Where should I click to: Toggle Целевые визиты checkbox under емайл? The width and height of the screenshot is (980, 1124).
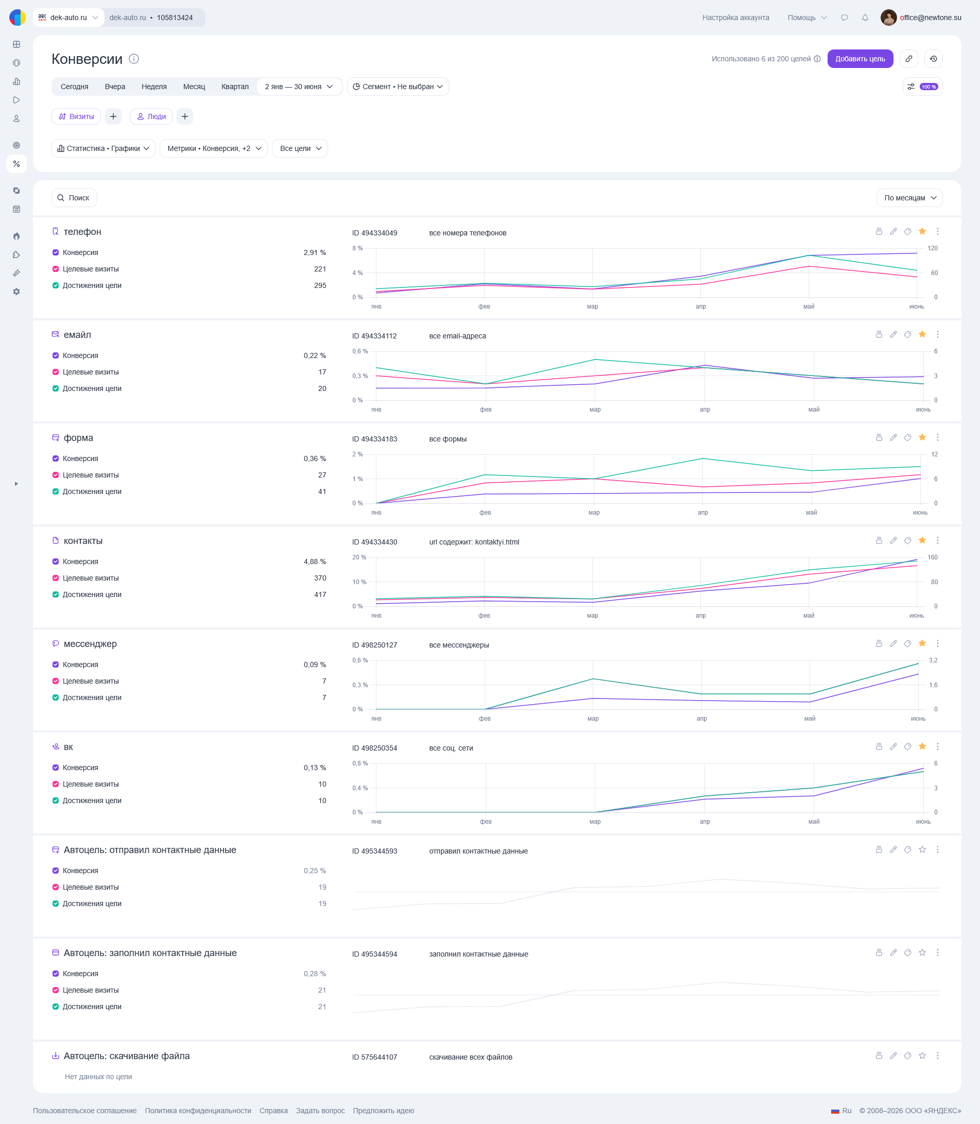[55, 372]
